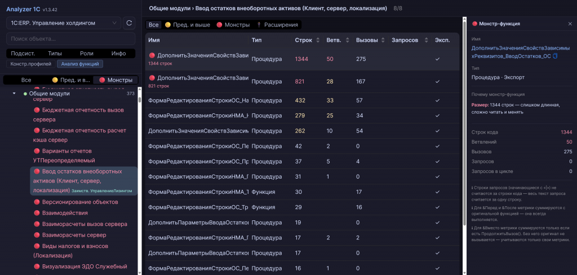
Task: Select the 'Все' filter above the table
Action: click(153, 25)
